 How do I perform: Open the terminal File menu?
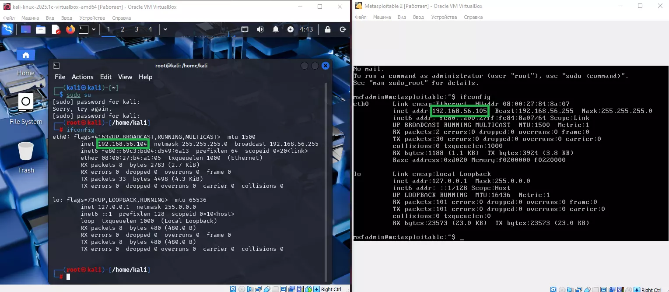pos(60,77)
